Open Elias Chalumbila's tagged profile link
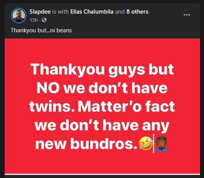The height and width of the screenshot is (178, 204). coord(92,12)
